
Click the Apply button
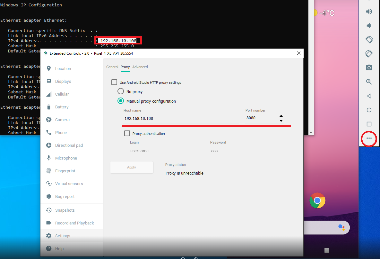click(x=132, y=167)
